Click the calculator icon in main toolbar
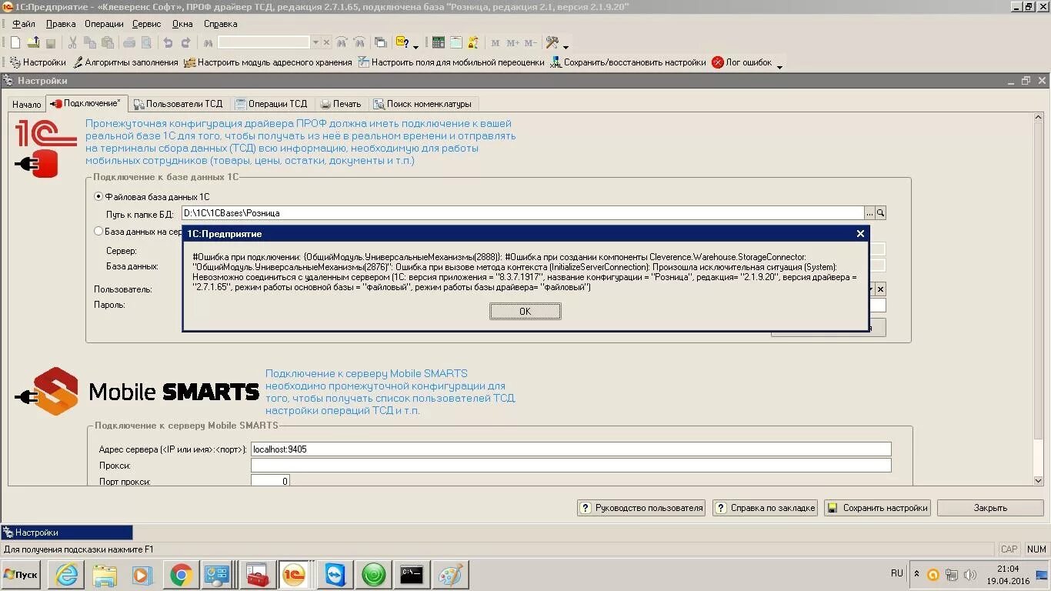This screenshot has height=591, width=1051. pos(439,42)
